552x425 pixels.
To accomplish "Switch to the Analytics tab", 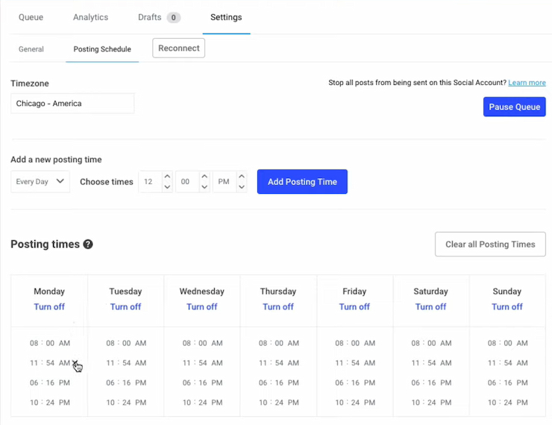I will click(x=90, y=17).
